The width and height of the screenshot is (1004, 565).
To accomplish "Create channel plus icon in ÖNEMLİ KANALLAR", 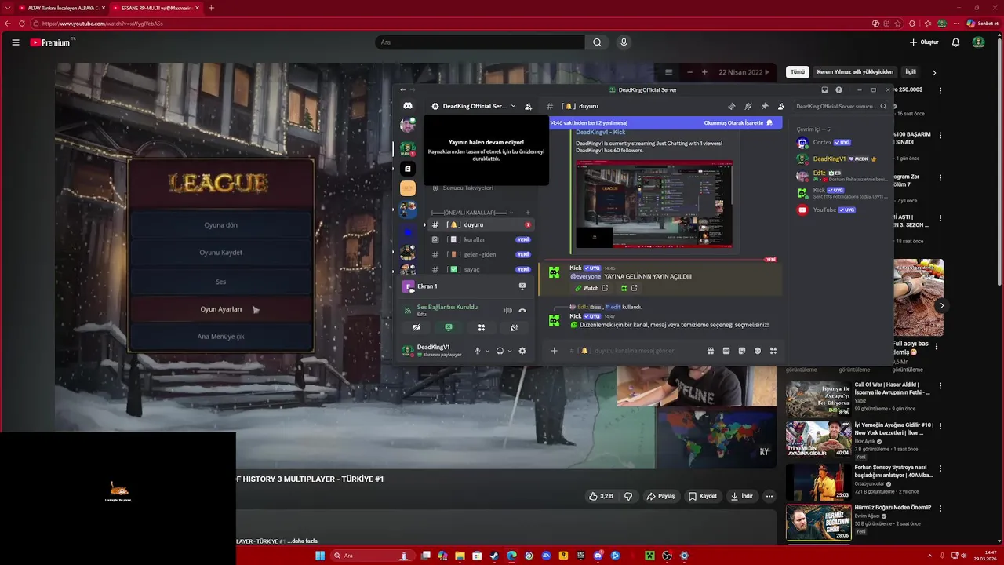I will pos(527,213).
